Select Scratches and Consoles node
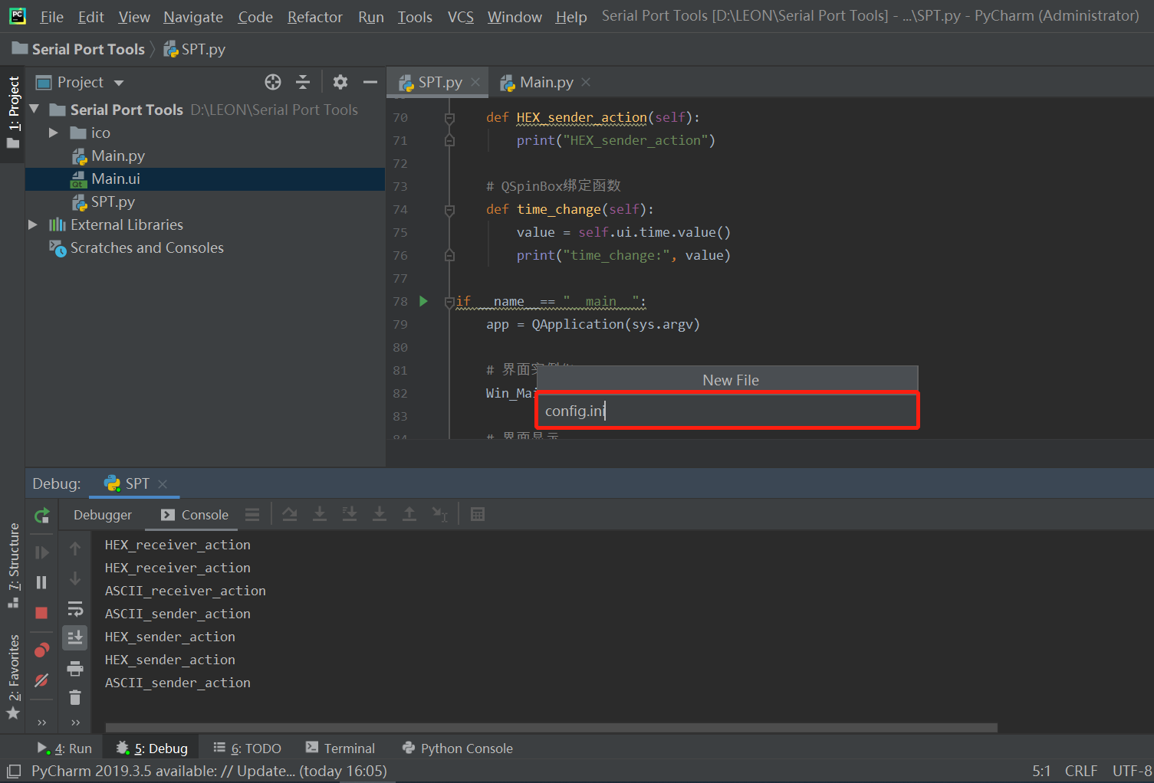 tap(147, 247)
